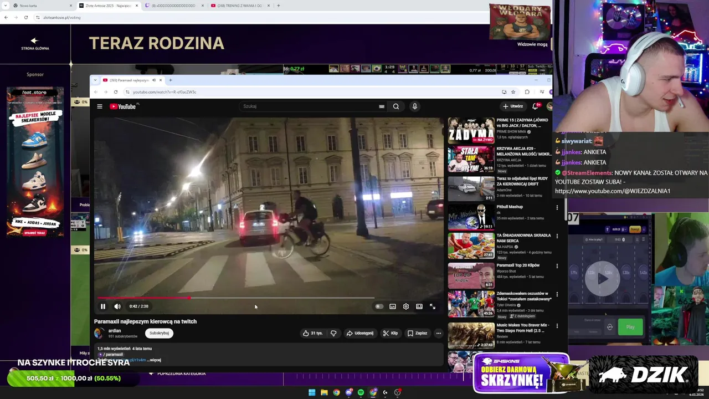Switch to TRENING Z WAIMA tab
Viewport: 709px width, 399px height.
pos(239,6)
